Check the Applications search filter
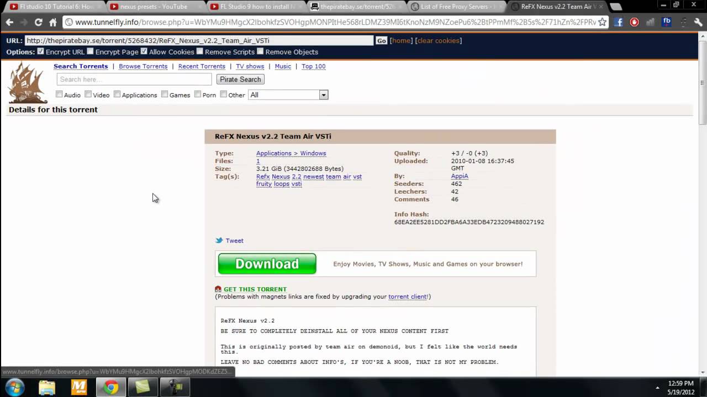 [117, 94]
